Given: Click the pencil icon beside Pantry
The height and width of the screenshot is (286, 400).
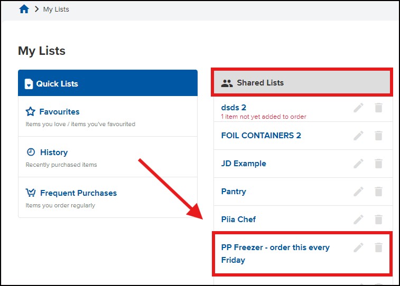Looking at the screenshot, I should (x=359, y=192).
